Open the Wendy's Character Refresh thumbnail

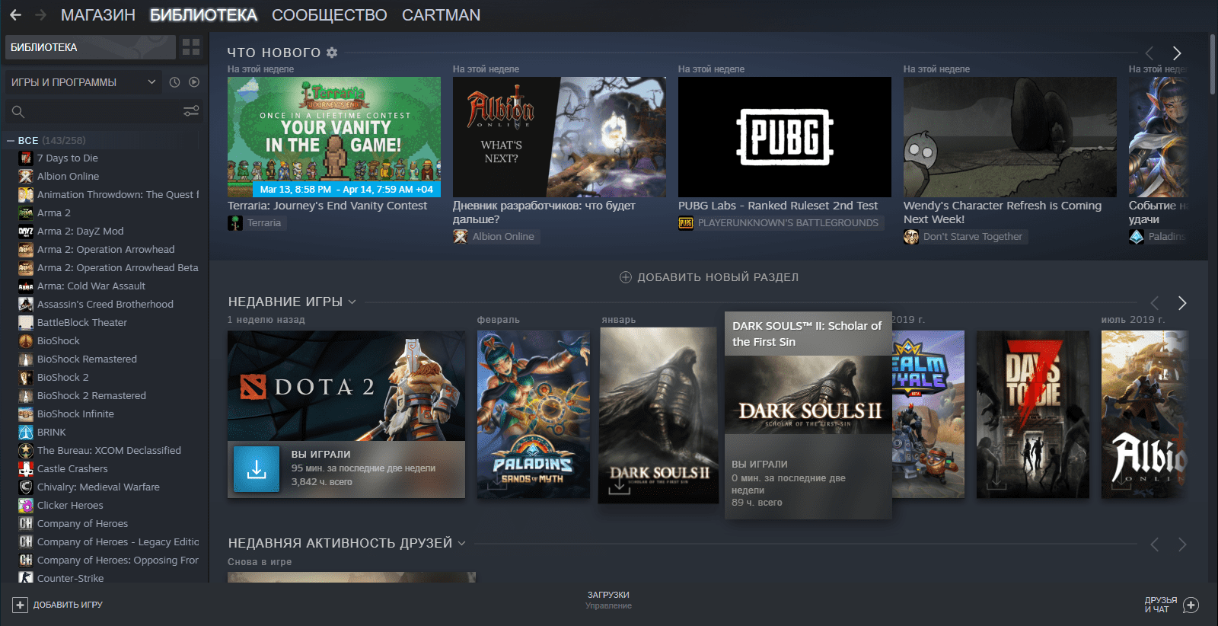tap(1010, 137)
